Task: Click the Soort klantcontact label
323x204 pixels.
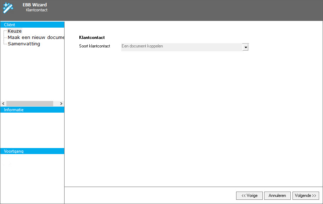Action: [x=94, y=46]
